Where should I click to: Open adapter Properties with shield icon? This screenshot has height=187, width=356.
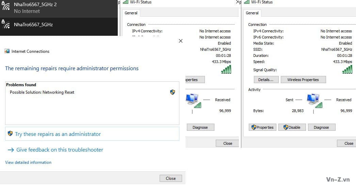tap(262, 127)
